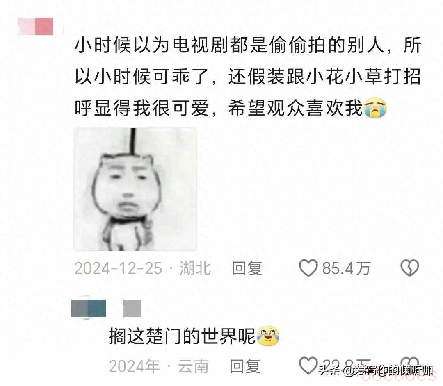Reply to the comment from 云南

tap(245, 366)
